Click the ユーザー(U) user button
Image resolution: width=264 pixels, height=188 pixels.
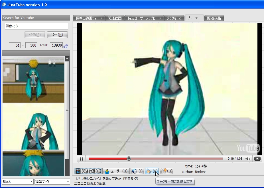click(116, 171)
